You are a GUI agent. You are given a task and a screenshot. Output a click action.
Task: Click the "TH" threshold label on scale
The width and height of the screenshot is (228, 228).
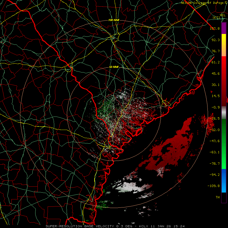pos(218,197)
